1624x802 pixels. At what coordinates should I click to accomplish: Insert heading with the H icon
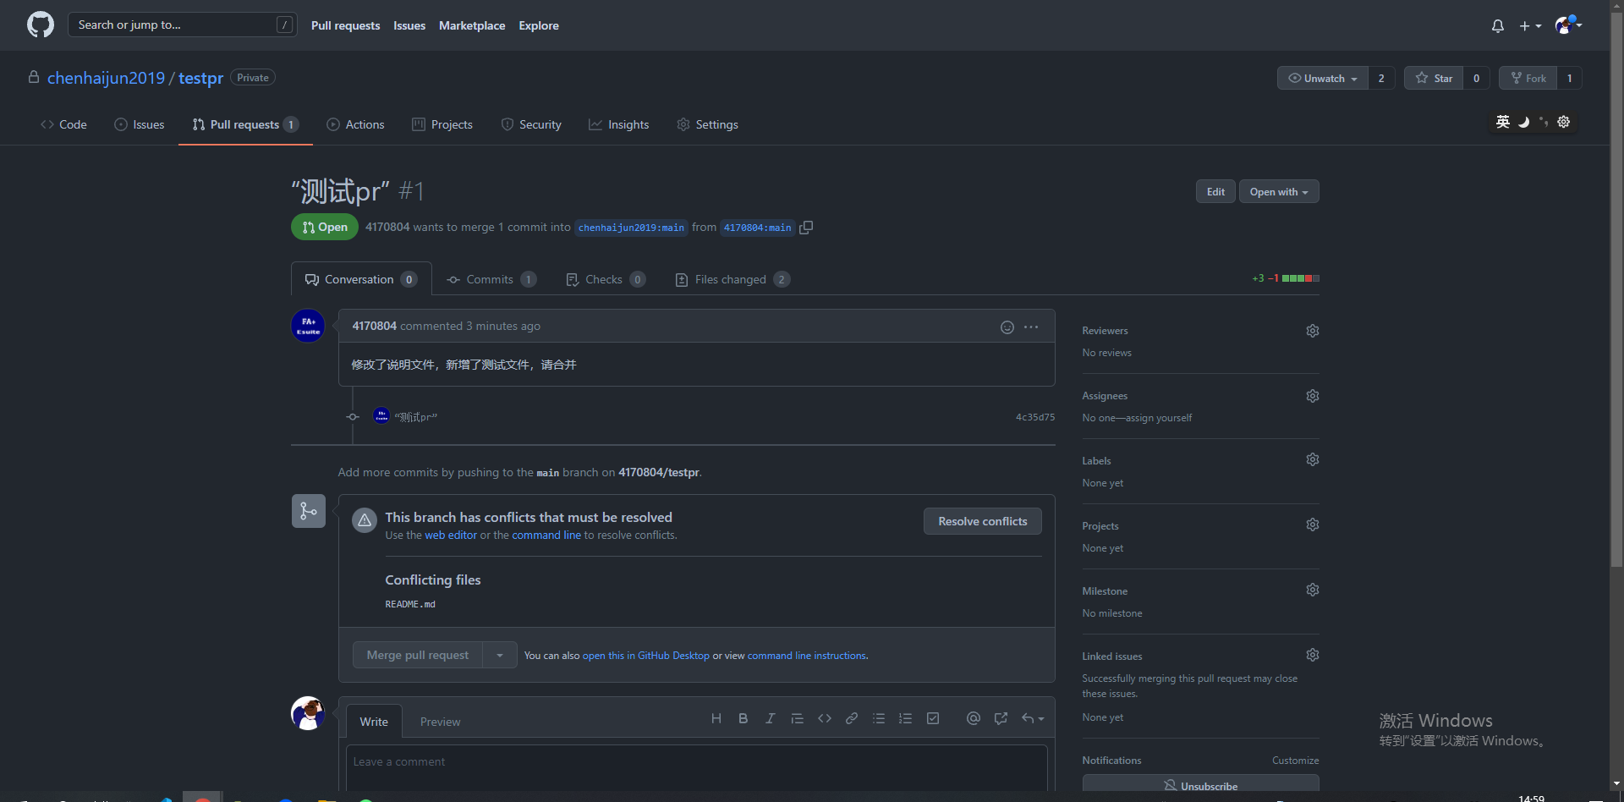click(x=716, y=718)
